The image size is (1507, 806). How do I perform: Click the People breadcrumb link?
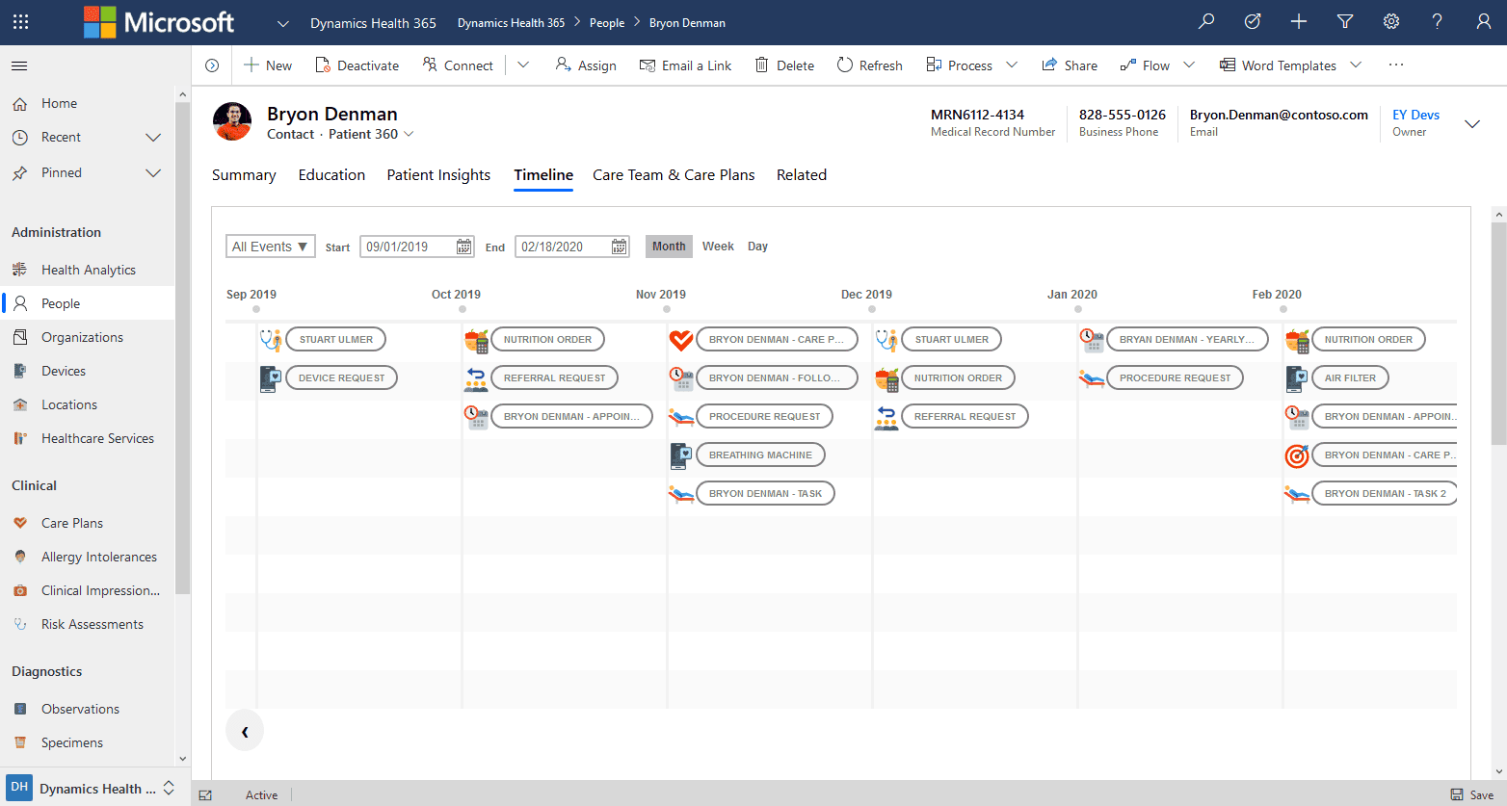[607, 23]
